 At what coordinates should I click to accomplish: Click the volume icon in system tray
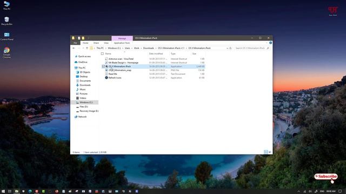click(x=310, y=191)
